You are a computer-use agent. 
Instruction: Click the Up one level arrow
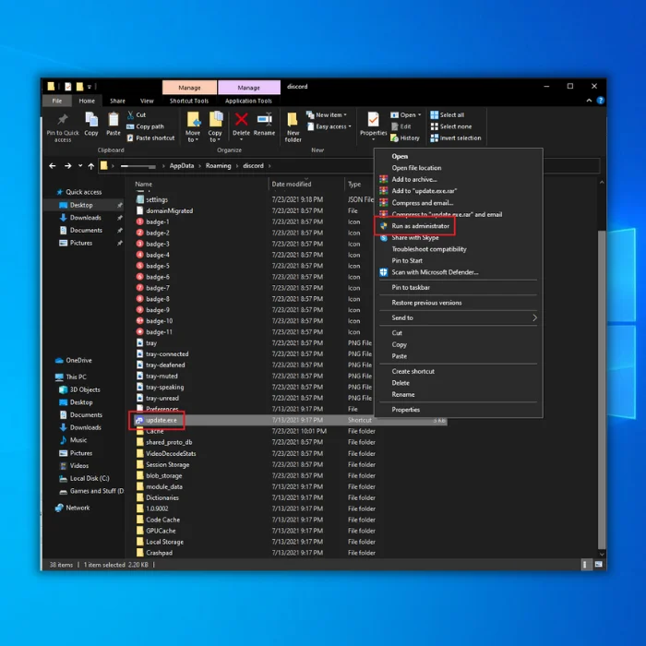pyautogui.click(x=91, y=165)
